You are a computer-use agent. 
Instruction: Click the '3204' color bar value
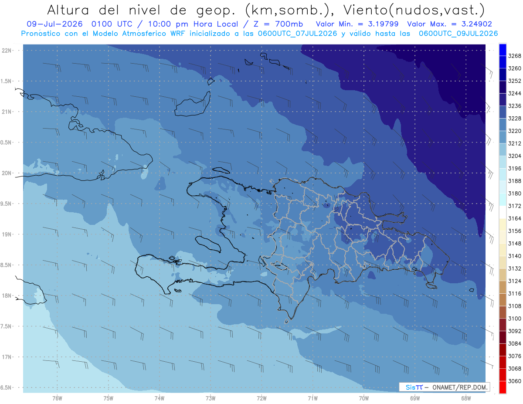click(x=515, y=156)
